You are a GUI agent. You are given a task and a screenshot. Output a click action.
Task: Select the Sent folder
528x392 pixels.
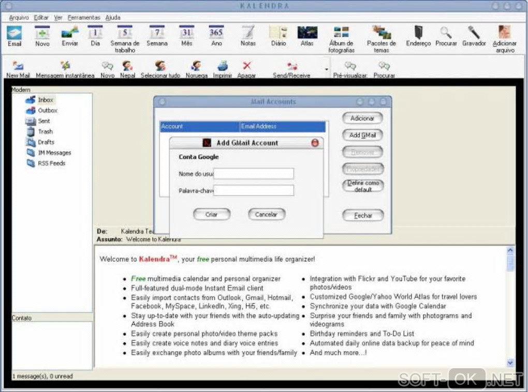[38, 121]
